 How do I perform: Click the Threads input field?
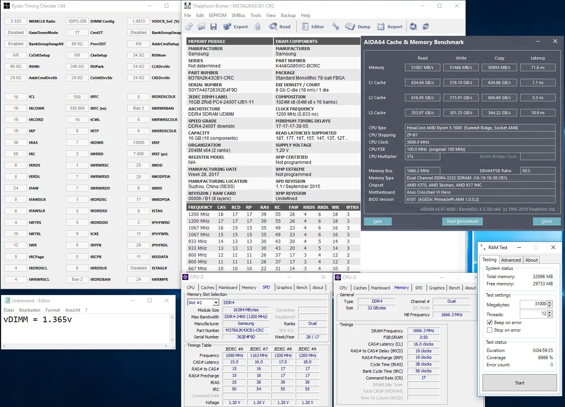tap(533, 314)
